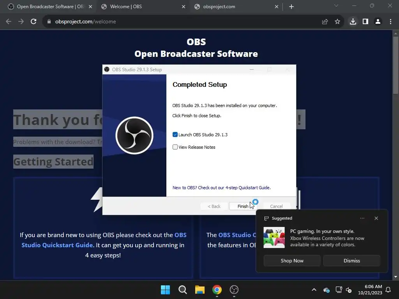The width and height of the screenshot is (399, 299).
Task: Show hidden system tray icons
Action: (x=314, y=290)
